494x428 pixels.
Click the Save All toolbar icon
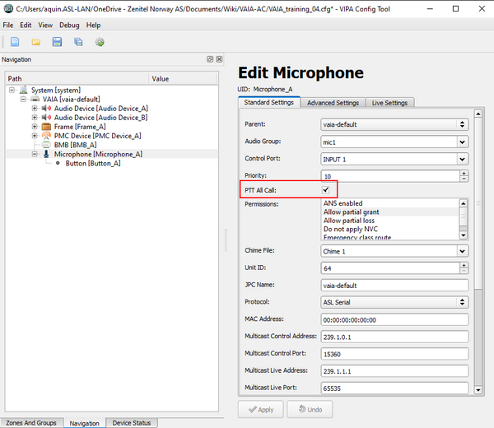pyautogui.click(x=78, y=42)
